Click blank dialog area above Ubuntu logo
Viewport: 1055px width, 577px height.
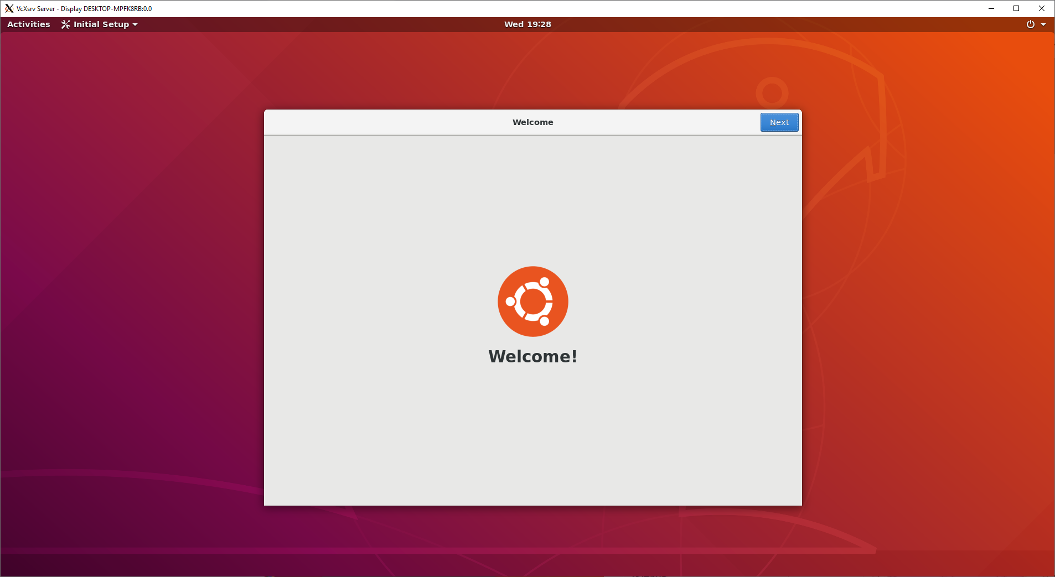click(x=532, y=199)
